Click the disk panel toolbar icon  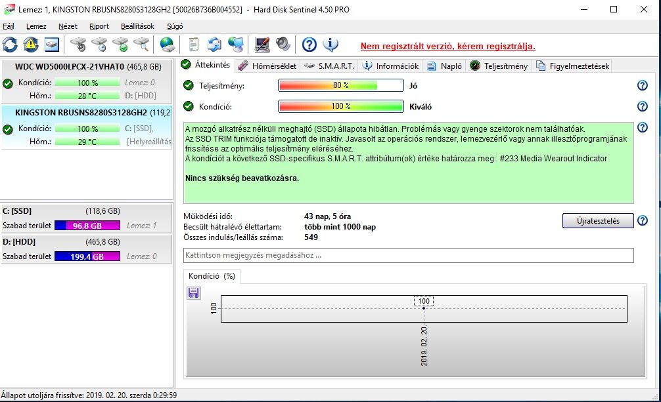click(x=51, y=44)
